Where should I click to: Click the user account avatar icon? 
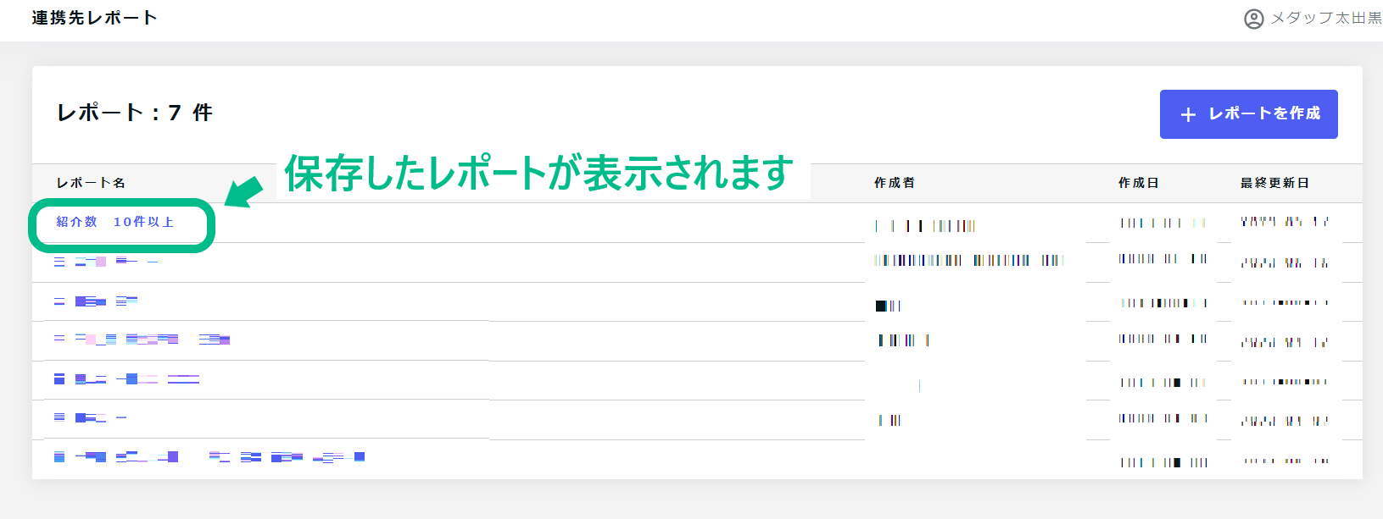pos(1253,19)
